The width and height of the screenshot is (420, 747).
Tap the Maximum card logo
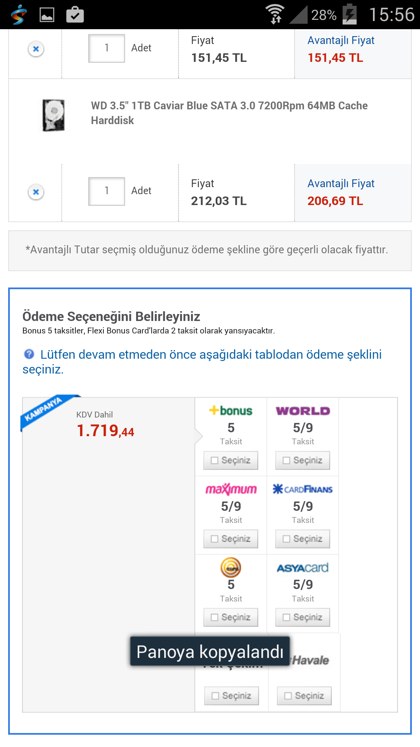(231, 489)
